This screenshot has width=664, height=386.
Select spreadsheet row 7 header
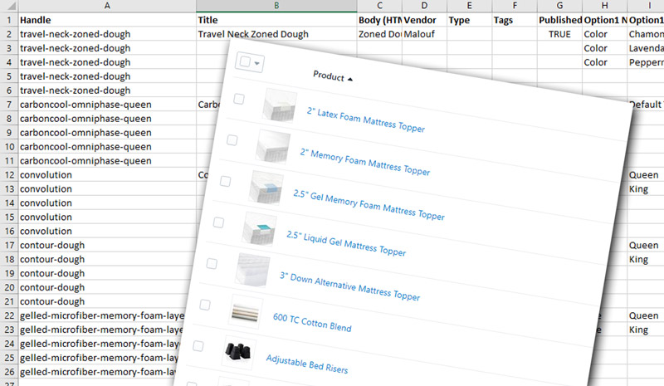9,105
